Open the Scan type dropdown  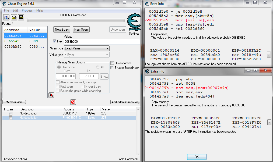point(86,48)
